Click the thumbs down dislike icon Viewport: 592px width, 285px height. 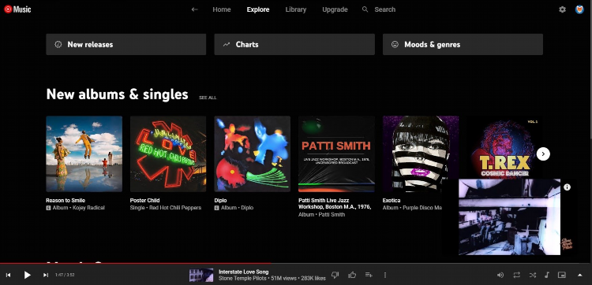point(335,275)
